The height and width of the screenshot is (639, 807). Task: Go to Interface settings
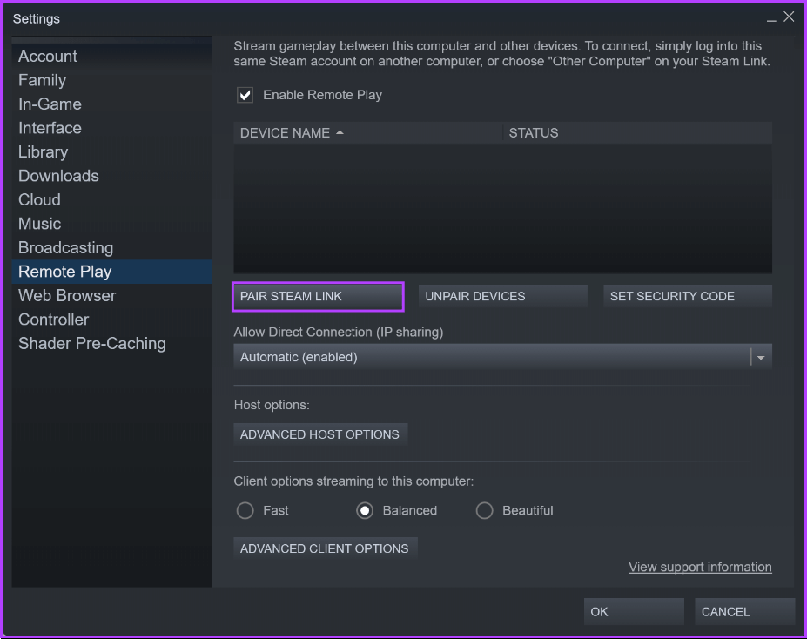[x=111, y=128]
